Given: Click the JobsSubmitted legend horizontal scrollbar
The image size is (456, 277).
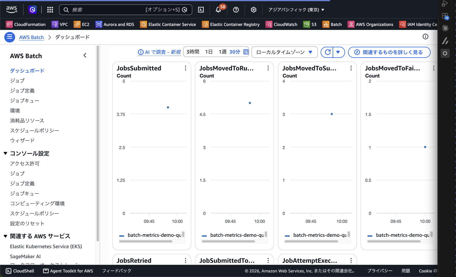Looking at the screenshot, I should pos(146,241).
